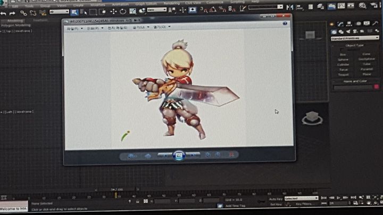383x215 pixels.
Task: Toggle Window/Crossing selection mode
Action: click(x=103, y=12)
